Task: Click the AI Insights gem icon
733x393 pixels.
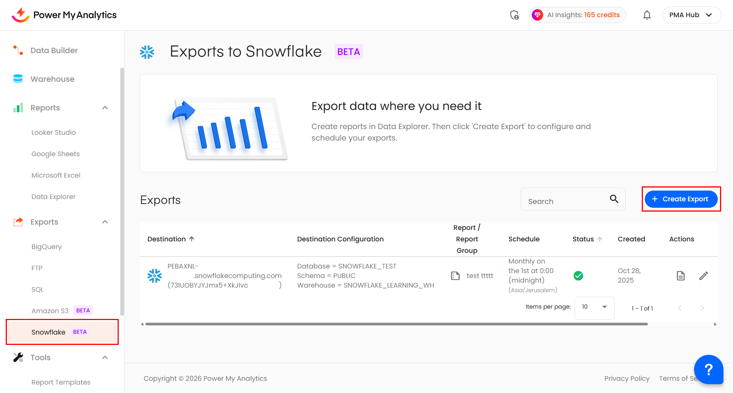Action: click(538, 15)
